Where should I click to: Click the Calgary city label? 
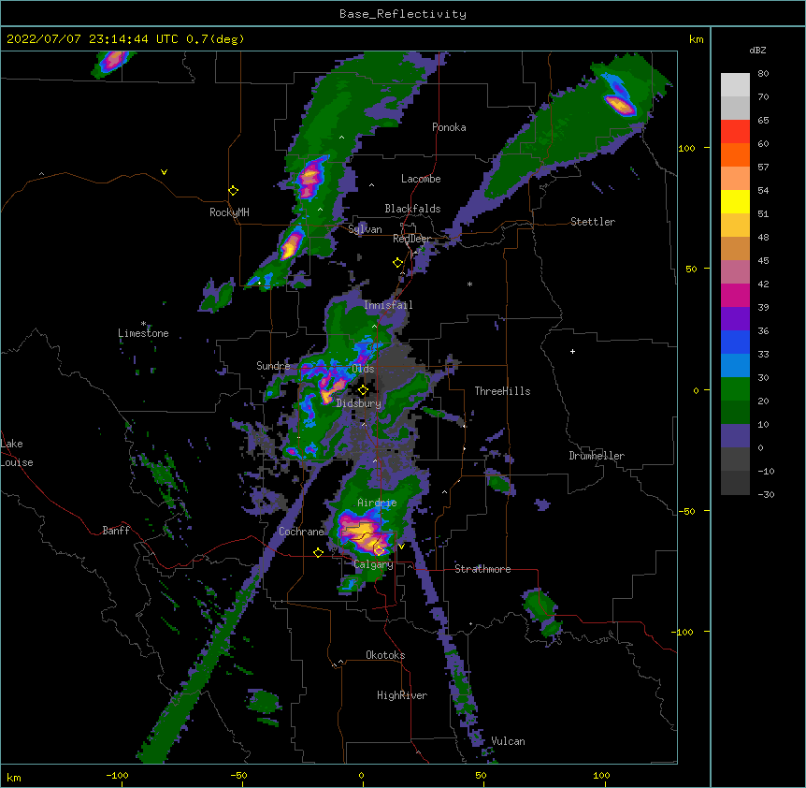[373, 564]
